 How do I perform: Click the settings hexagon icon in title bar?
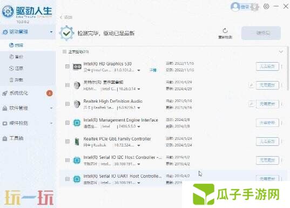(266, 6)
